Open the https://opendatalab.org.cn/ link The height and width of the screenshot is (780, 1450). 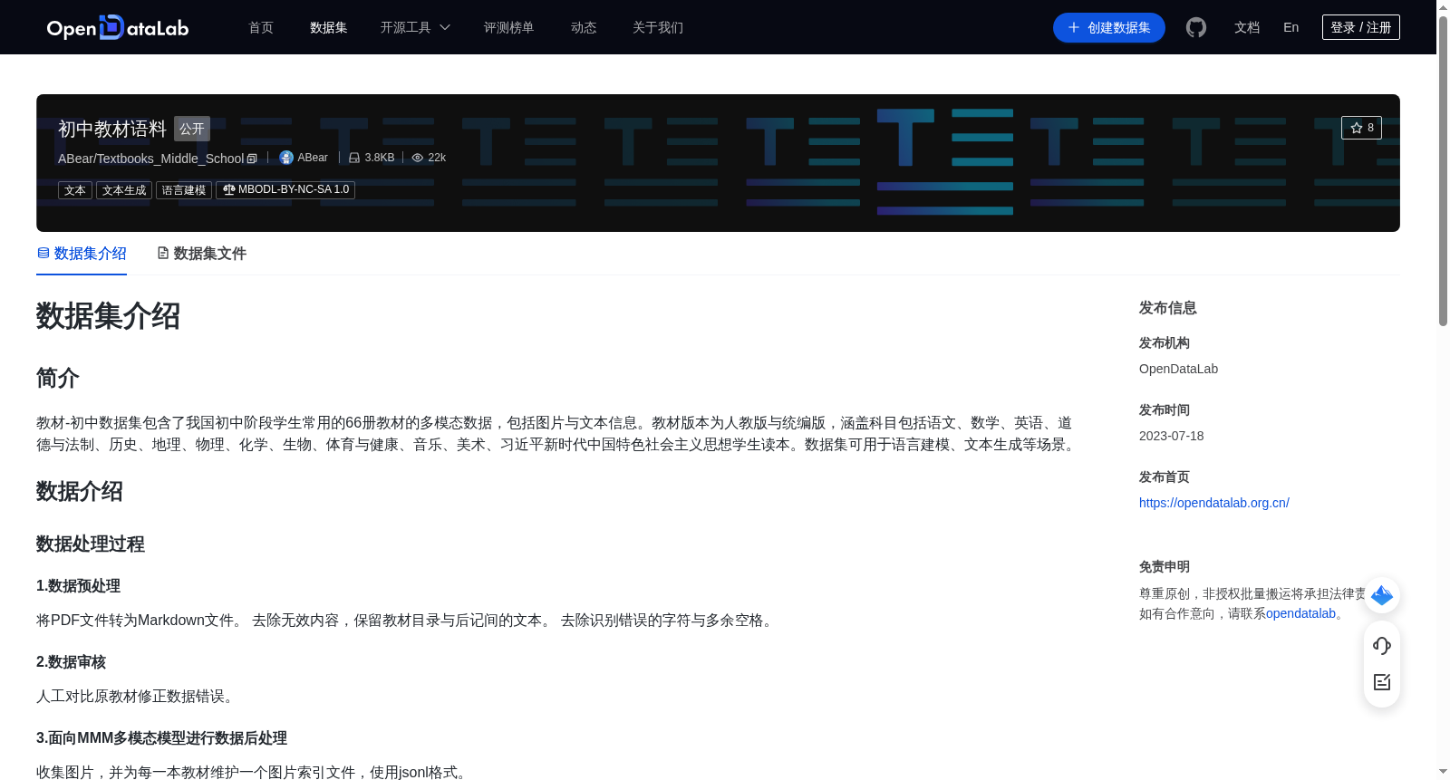(x=1214, y=503)
